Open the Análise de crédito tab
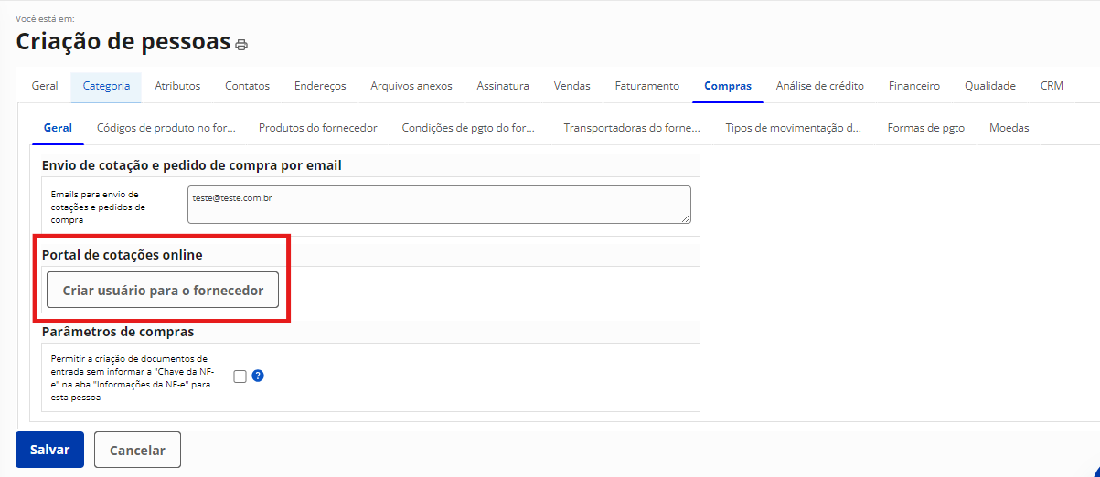Viewport: 1100px width, 477px height. 820,86
